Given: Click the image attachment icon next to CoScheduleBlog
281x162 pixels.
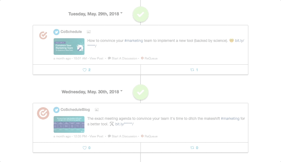Looking at the screenshot, I should (97, 110).
